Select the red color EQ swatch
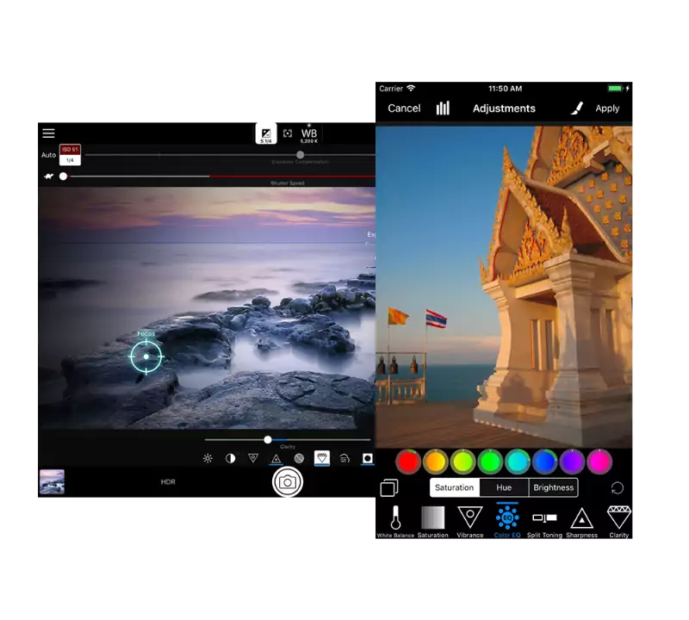Screen dimensions: 689x620 click(x=408, y=462)
